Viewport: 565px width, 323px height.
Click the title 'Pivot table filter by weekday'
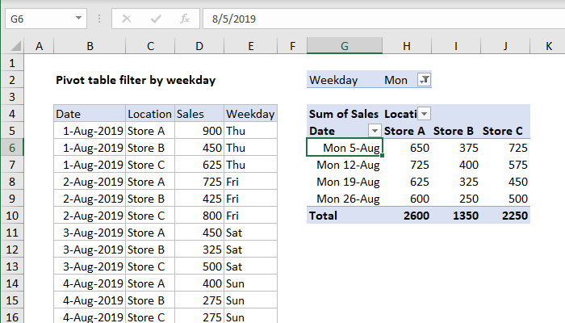136,80
